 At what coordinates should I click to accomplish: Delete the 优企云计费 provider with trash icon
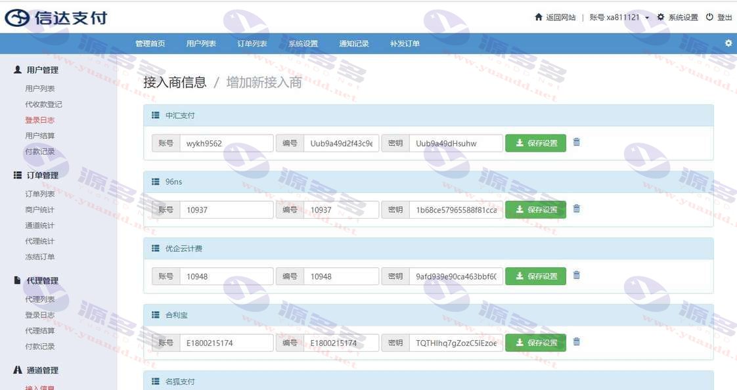(x=577, y=275)
